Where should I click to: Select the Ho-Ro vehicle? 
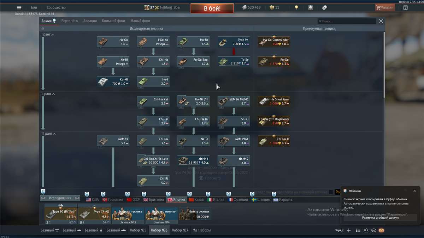[x=194, y=42]
